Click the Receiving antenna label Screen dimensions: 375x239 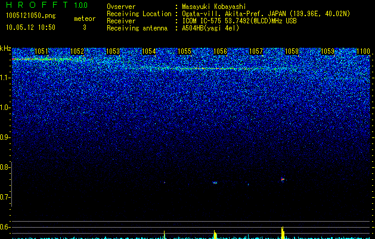(137, 28)
